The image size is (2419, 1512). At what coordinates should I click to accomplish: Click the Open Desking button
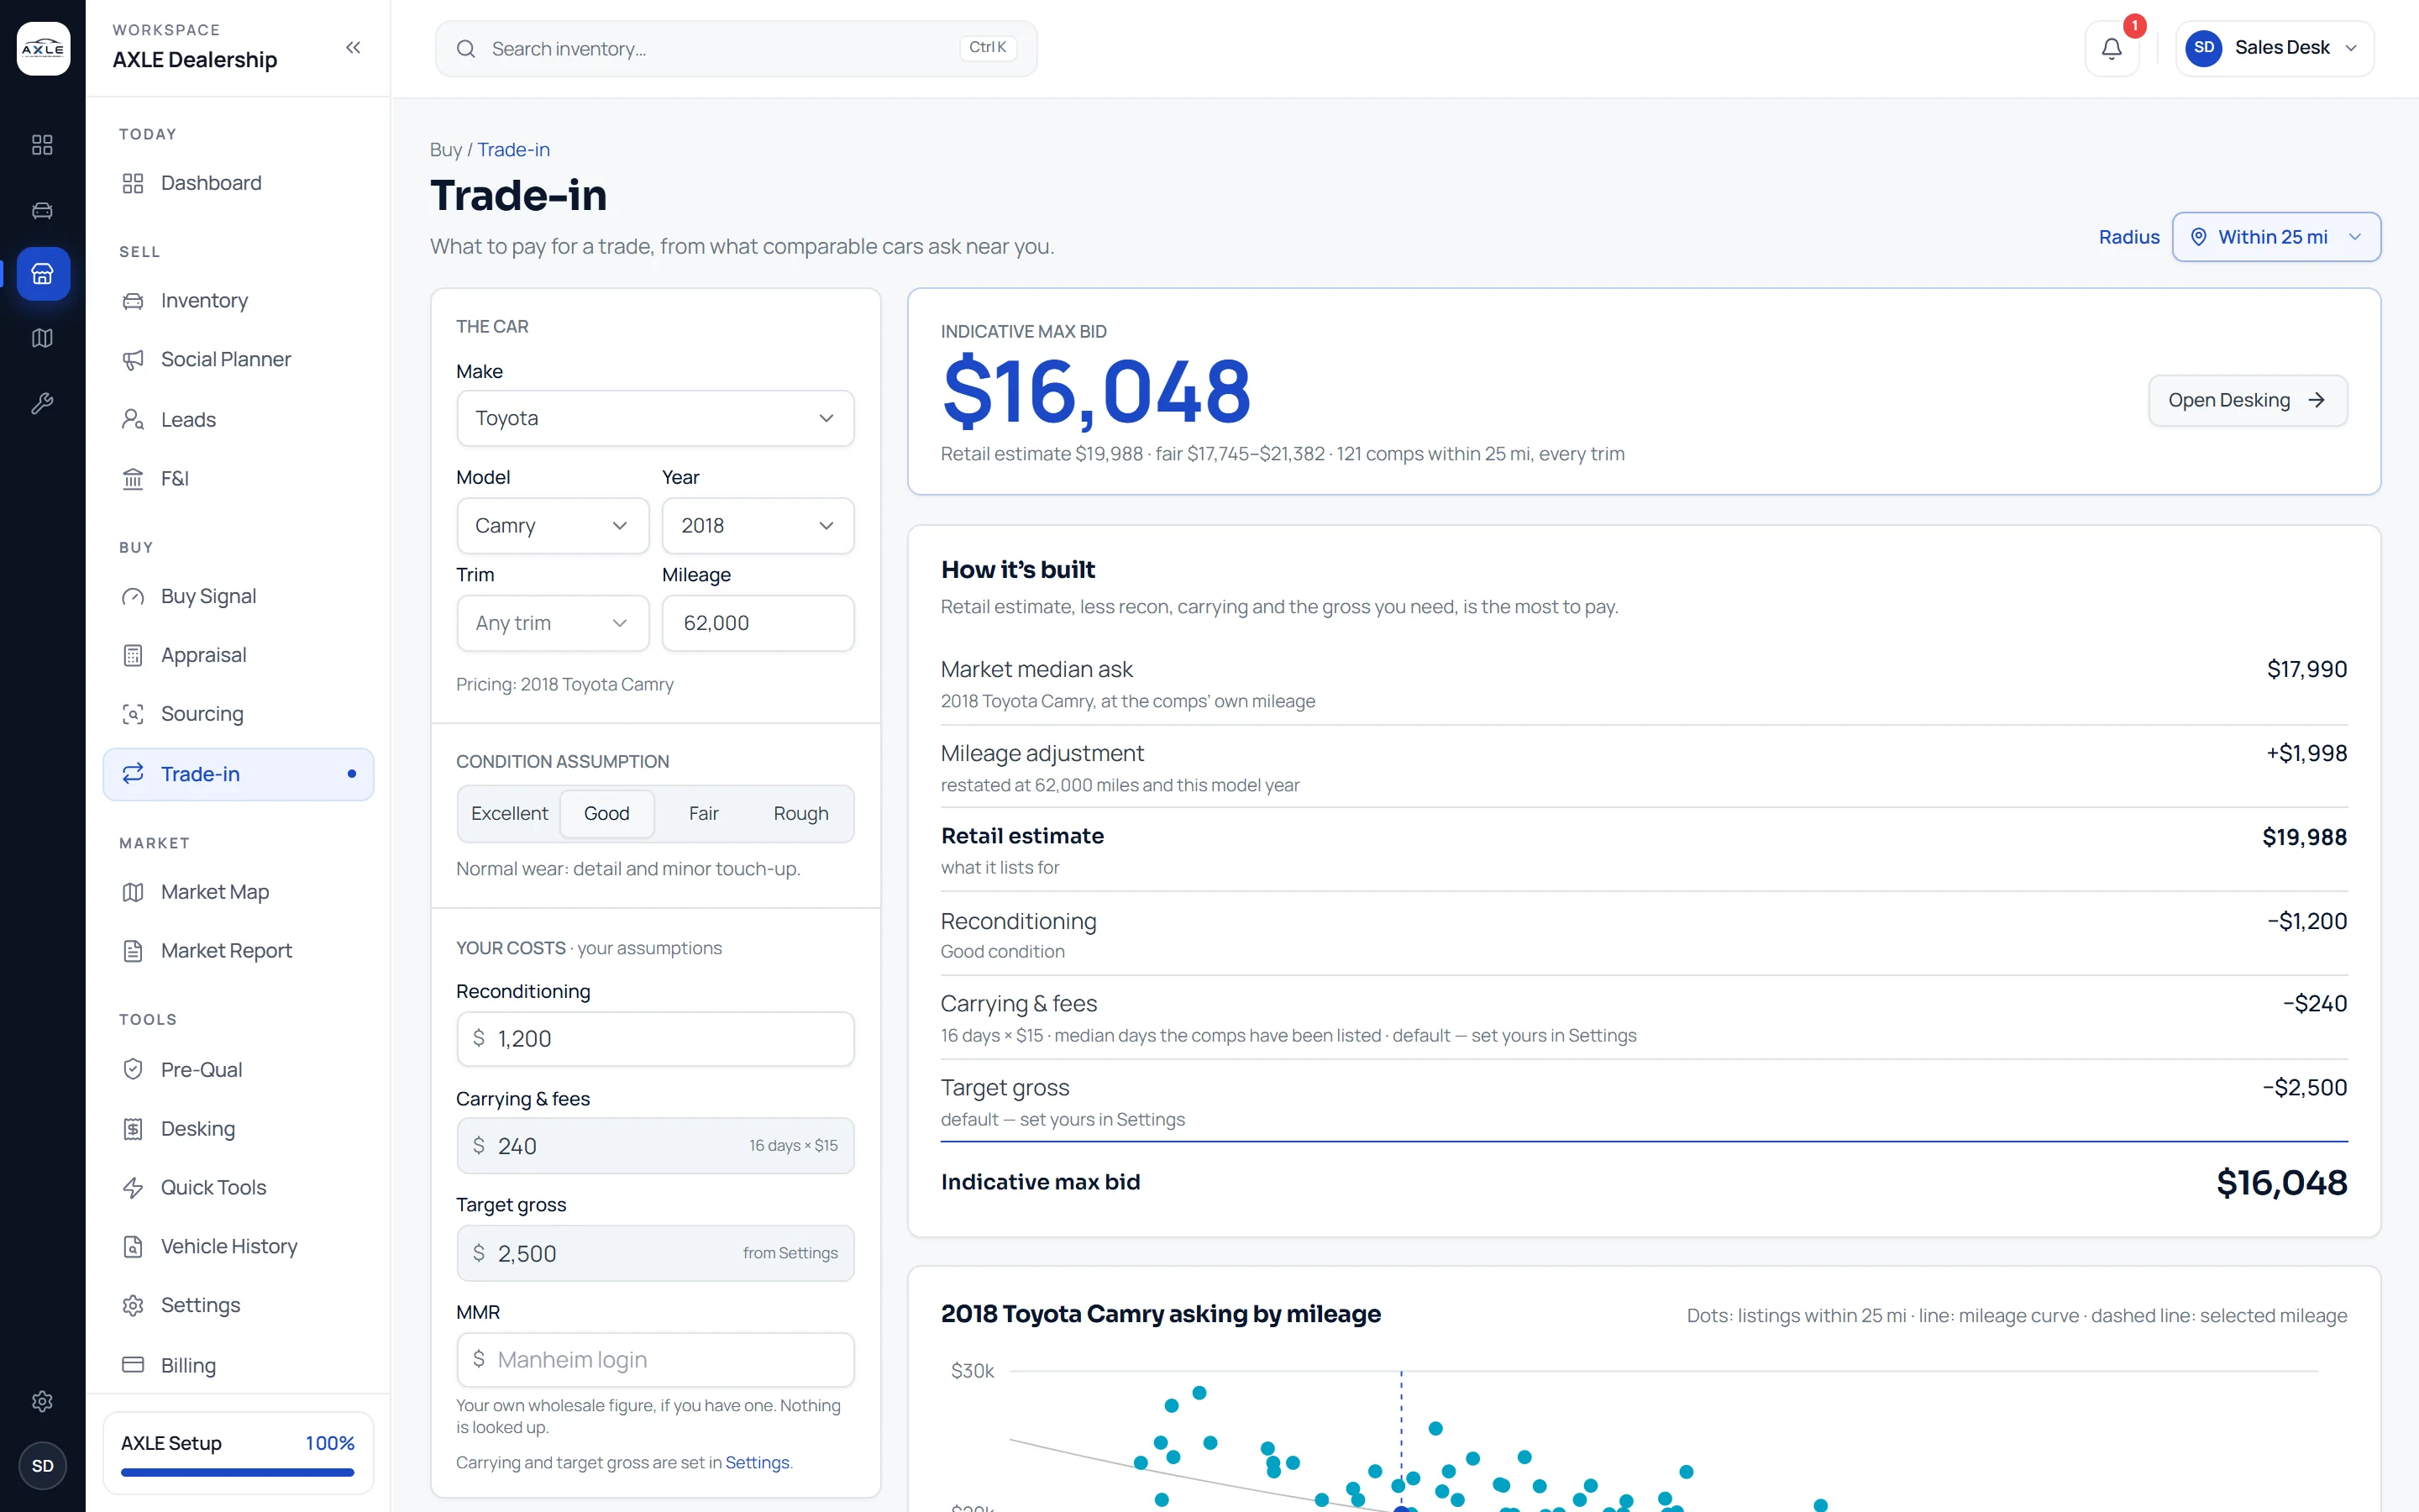[x=2247, y=400]
